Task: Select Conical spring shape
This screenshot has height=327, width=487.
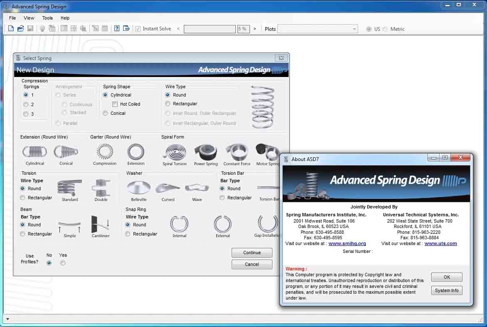Action: click(x=105, y=113)
